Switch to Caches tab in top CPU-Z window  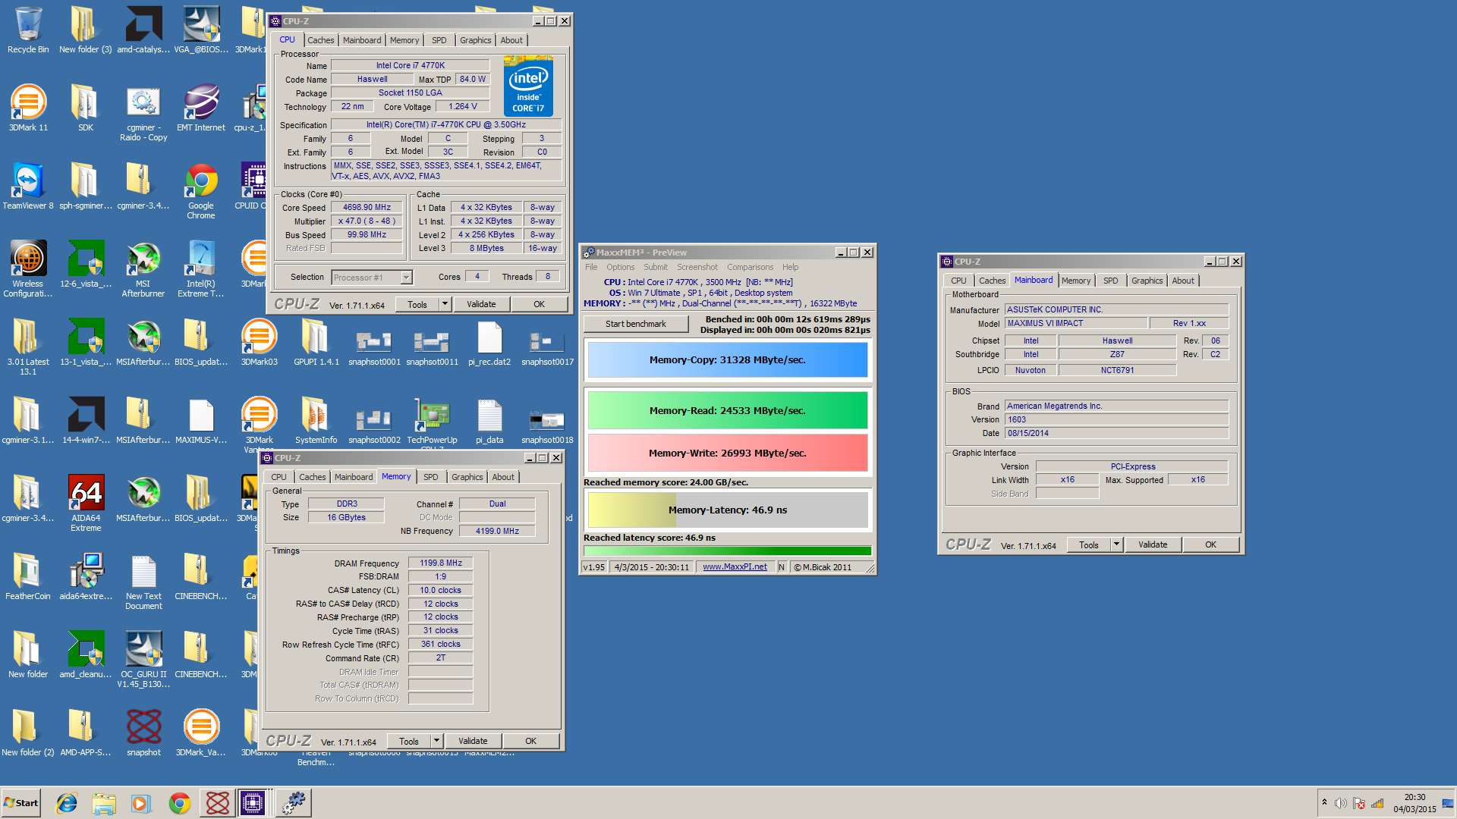click(320, 40)
